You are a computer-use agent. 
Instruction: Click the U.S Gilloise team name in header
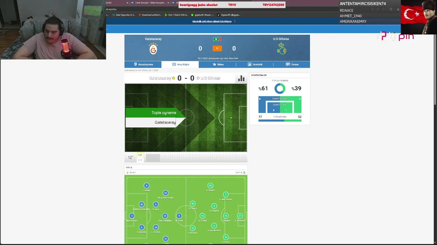coord(281,39)
